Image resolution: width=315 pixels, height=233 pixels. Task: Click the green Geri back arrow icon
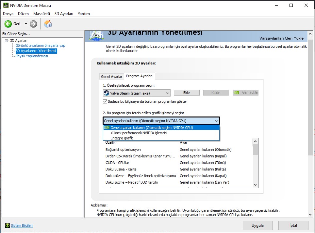pyautogui.click(x=8, y=24)
